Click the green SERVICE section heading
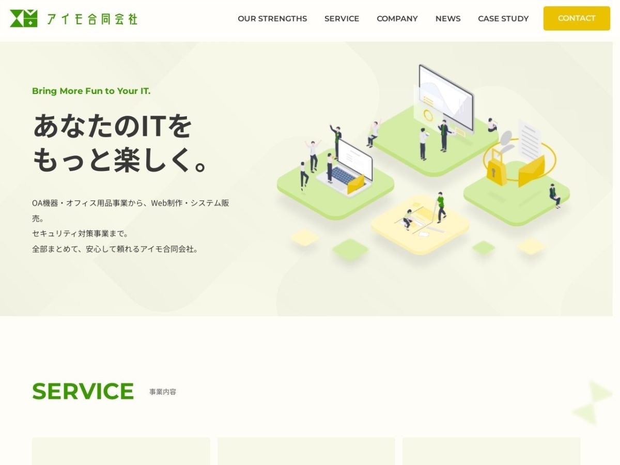The width and height of the screenshot is (620, 465). 83,391
